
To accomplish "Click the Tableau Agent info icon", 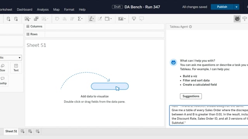I will [190, 27].
